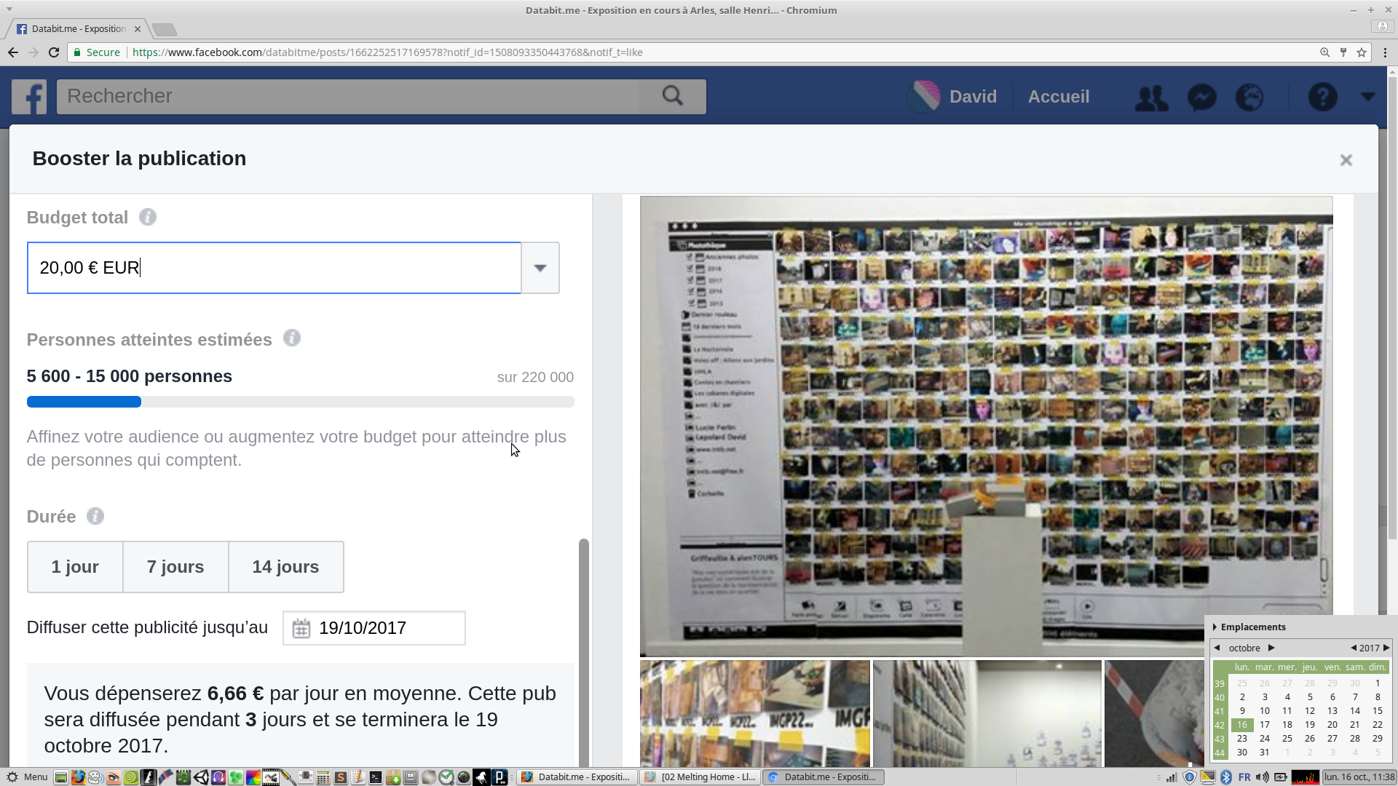Open friend requests icon
The image size is (1398, 786).
[x=1151, y=98]
